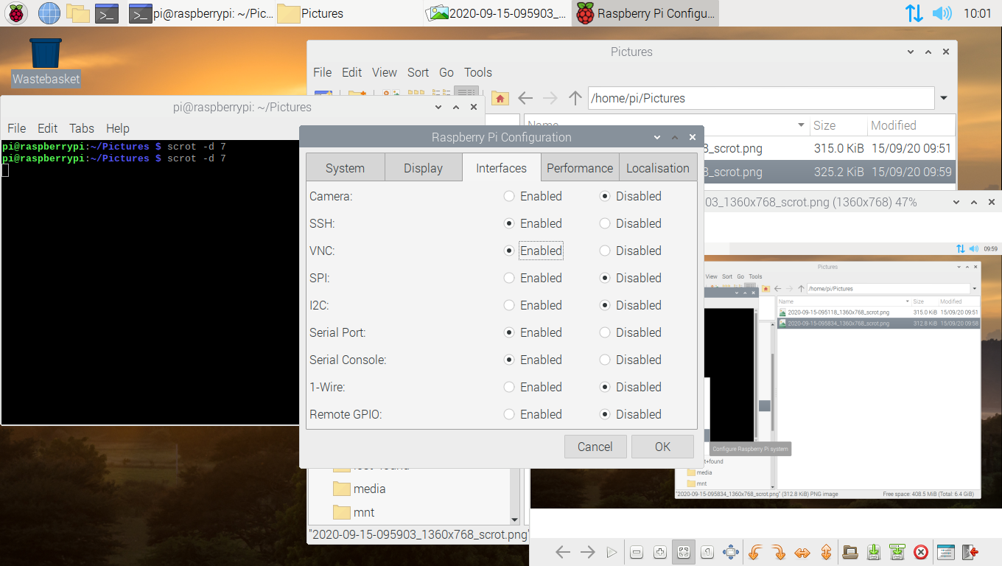1002x566 pixels.
Task: Flip the image horizontally
Action: click(x=802, y=552)
